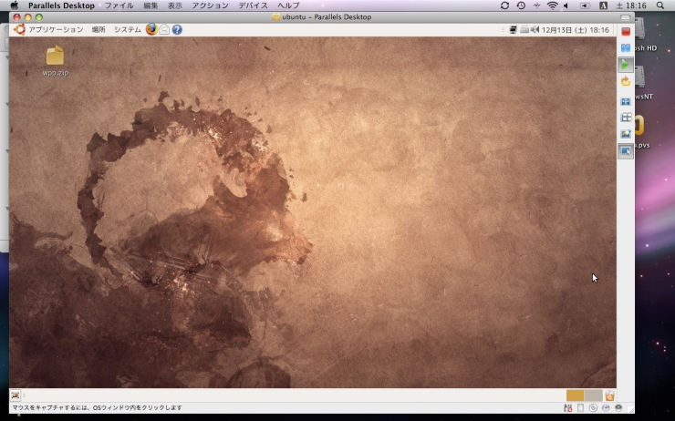Image resolution: width=675 pixels, height=421 pixels.
Task: Click the Coherence windows icon in Parallels sidebar
Action: click(626, 118)
